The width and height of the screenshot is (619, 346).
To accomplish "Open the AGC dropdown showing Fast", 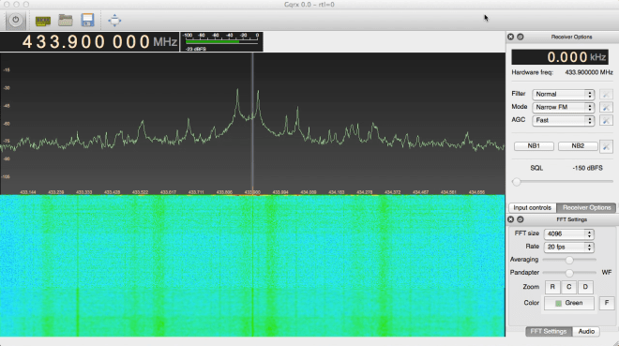I will coord(563,120).
